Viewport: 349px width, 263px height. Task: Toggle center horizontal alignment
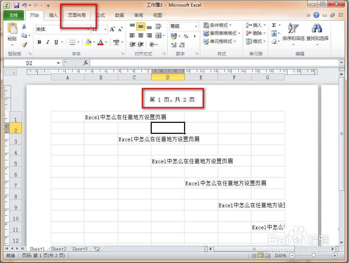point(141,36)
